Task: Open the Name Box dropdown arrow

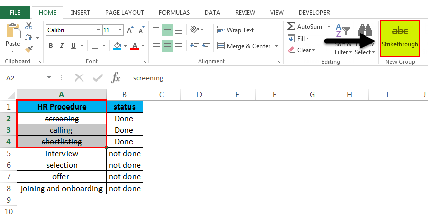Action: click(x=49, y=78)
